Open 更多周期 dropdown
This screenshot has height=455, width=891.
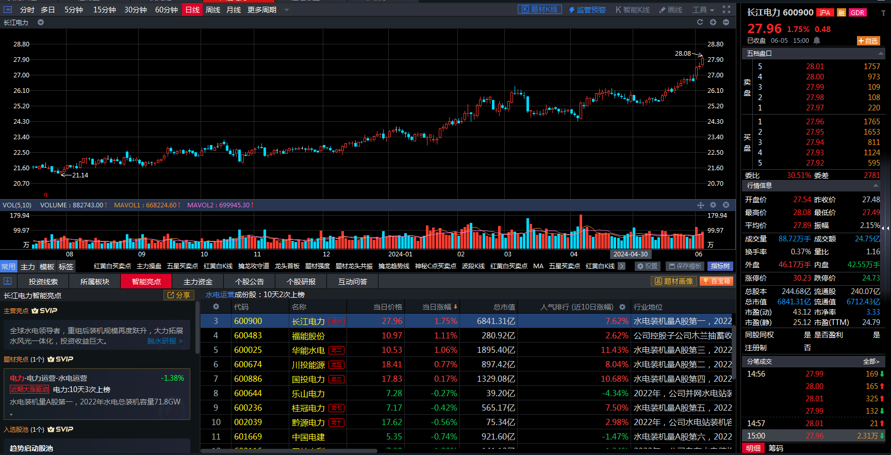(x=268, y=10)
